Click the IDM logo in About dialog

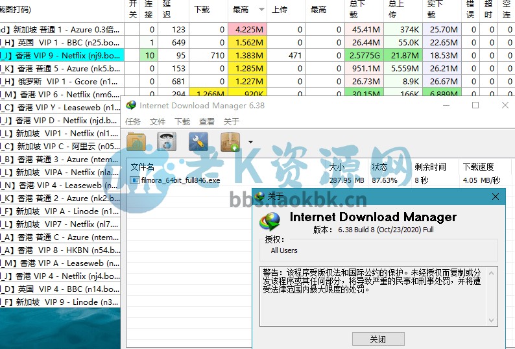pos(270,221)
